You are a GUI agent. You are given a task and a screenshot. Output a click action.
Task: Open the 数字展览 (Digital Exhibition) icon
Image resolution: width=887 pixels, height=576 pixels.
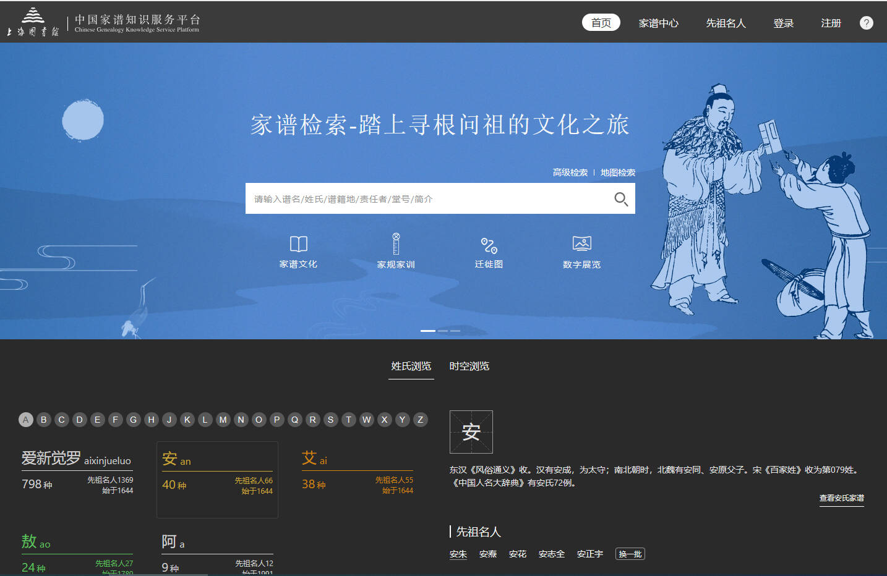[581, 251]
